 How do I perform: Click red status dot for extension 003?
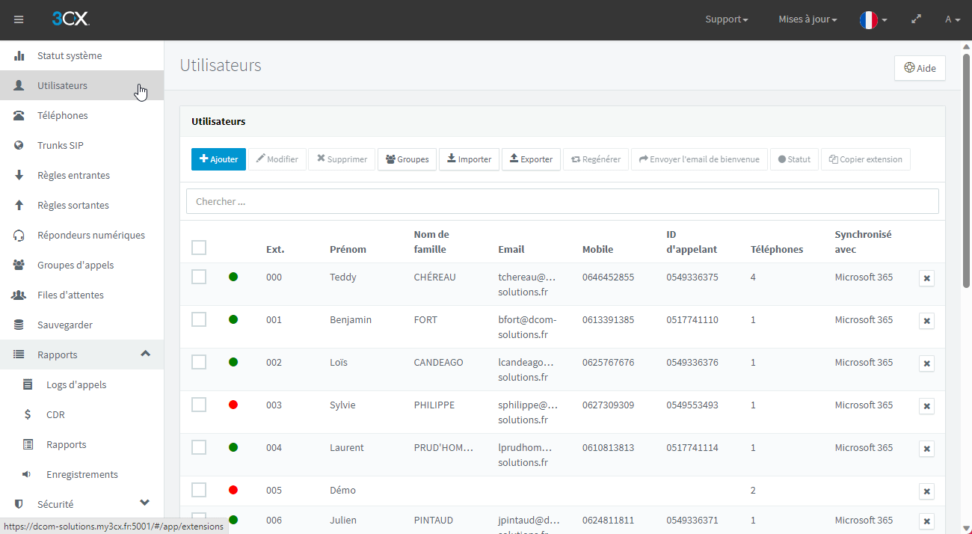coord(233,405)
